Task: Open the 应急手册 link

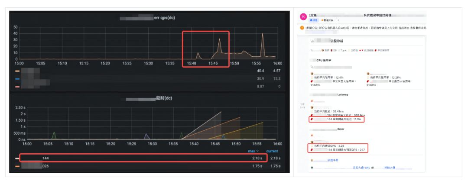Action: 333,160
